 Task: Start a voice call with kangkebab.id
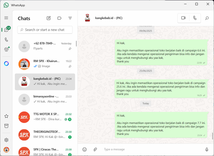click(x=195, y=18)
